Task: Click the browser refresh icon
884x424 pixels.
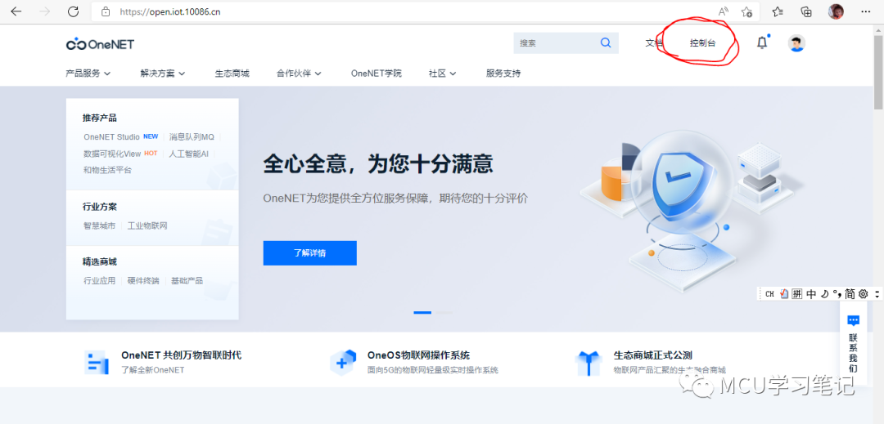Action: pyautogui.click(x=73, y=11)
